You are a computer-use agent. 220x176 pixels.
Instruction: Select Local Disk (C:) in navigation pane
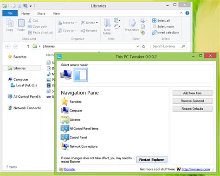24,85
